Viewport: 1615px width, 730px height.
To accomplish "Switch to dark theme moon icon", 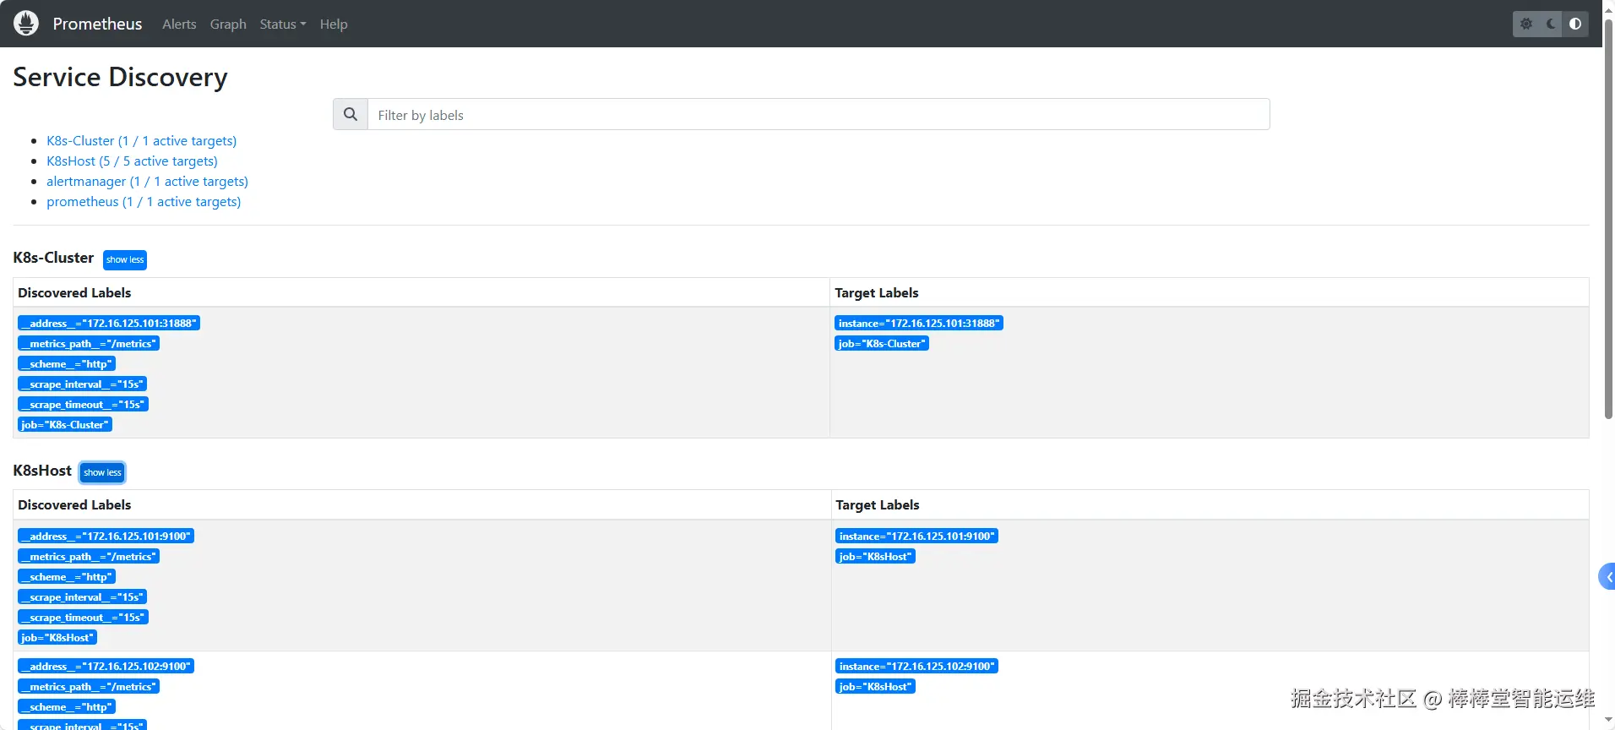I will click(1551, 24).
